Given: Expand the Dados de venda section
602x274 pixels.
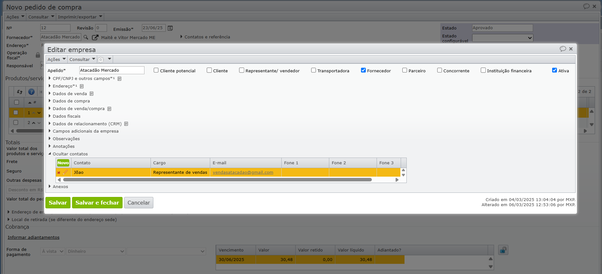Looking at the screenshot, I should tap(68, 94).
